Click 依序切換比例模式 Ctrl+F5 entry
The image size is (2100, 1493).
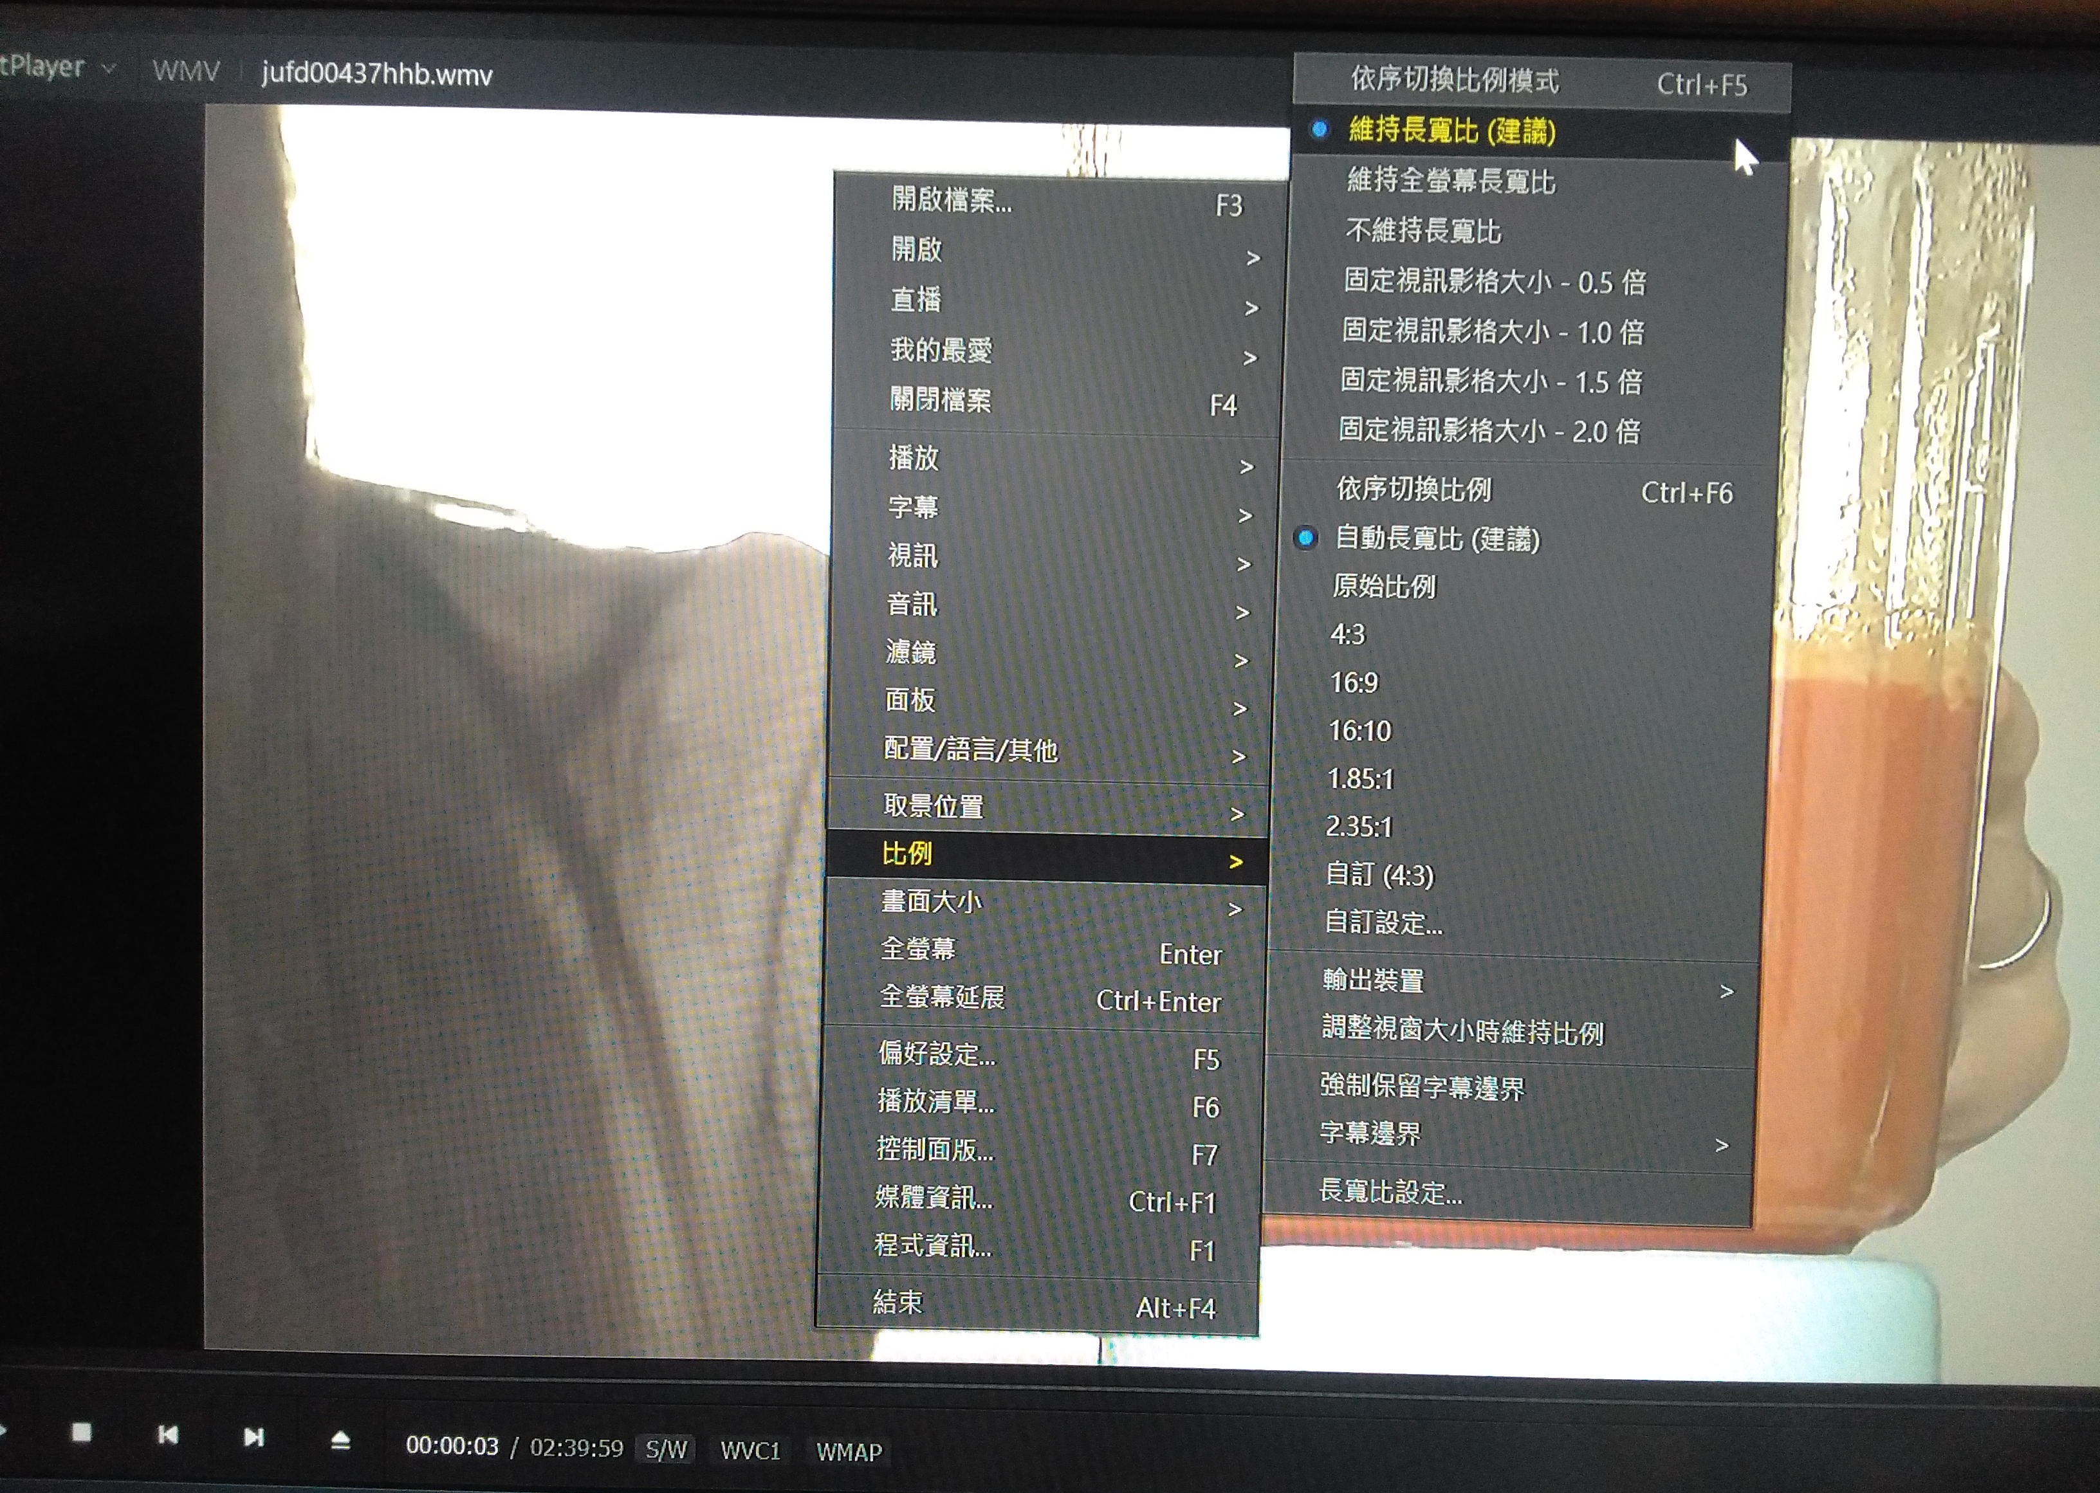click(1542, 82)
